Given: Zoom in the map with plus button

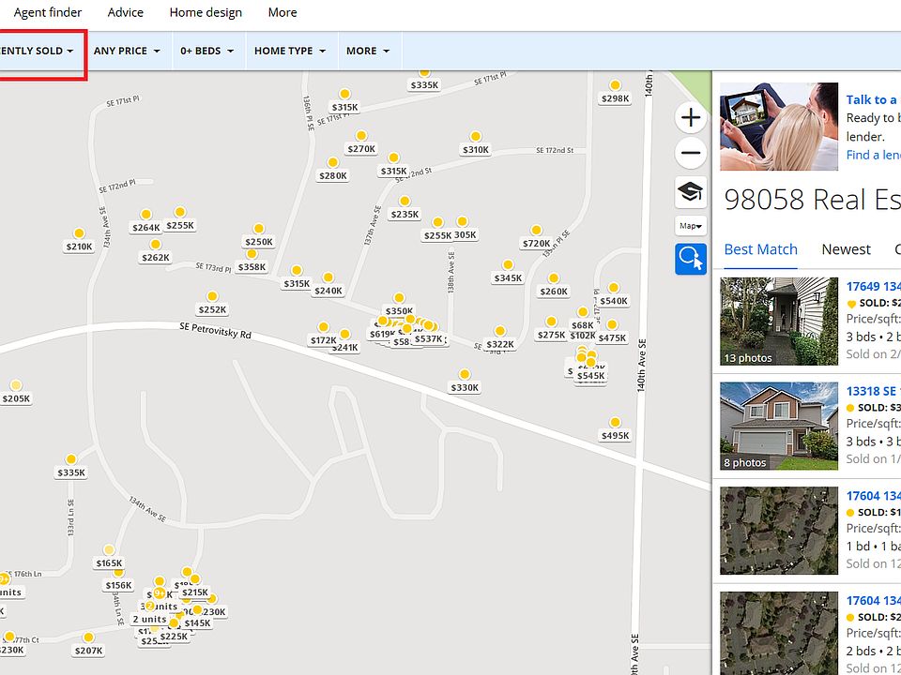Looking at the screenshot, I should (690, 118).
